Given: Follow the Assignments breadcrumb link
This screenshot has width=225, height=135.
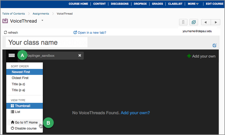Looking at the screenshot, I should tap(41, 14).
